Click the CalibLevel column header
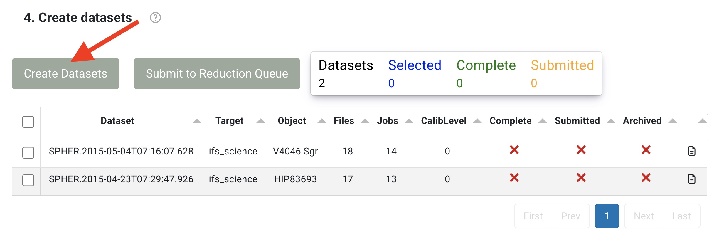The width and height of the screenshot is (724, 242). pyautogui.click(x=444, y=121)
